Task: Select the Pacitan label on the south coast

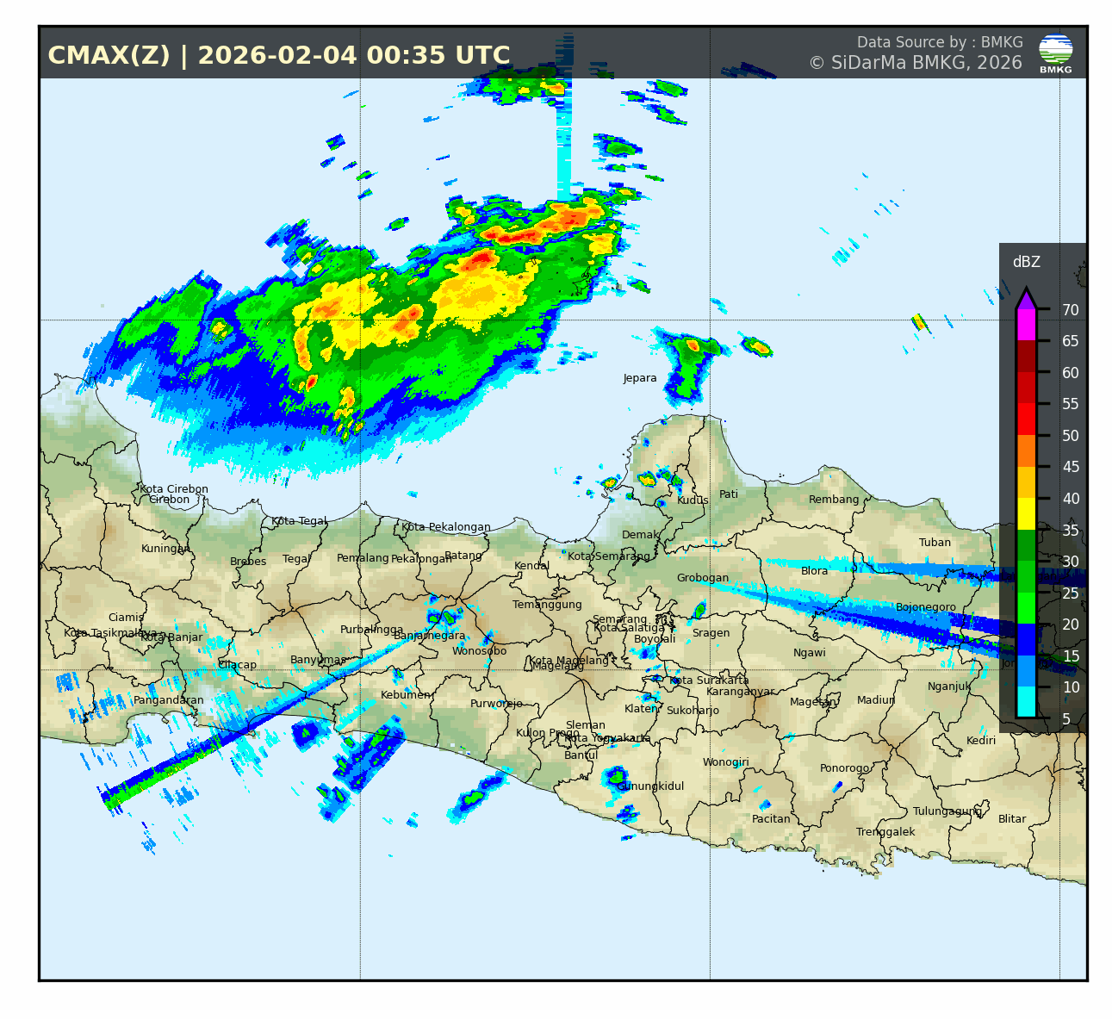Action: pos(771,819)
